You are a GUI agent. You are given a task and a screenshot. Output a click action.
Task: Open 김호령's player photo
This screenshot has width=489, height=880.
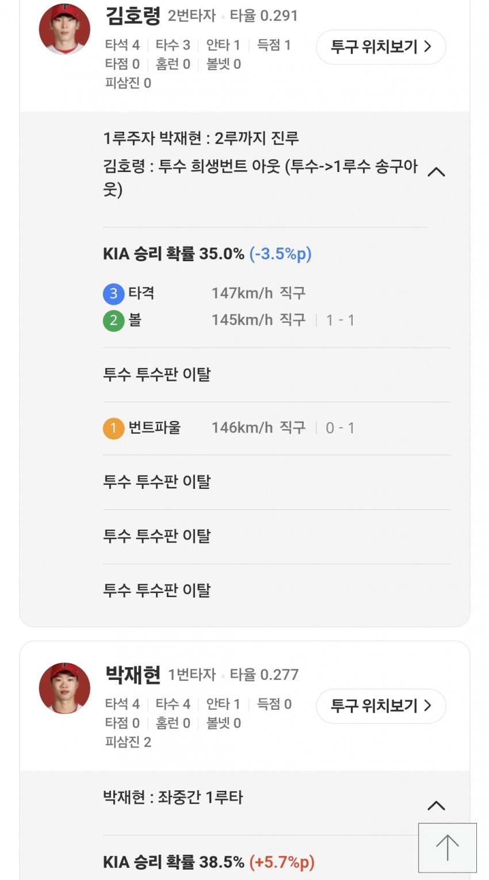(64, 29)
